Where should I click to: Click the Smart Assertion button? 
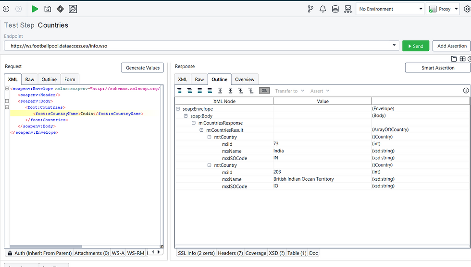click(437, 68)
